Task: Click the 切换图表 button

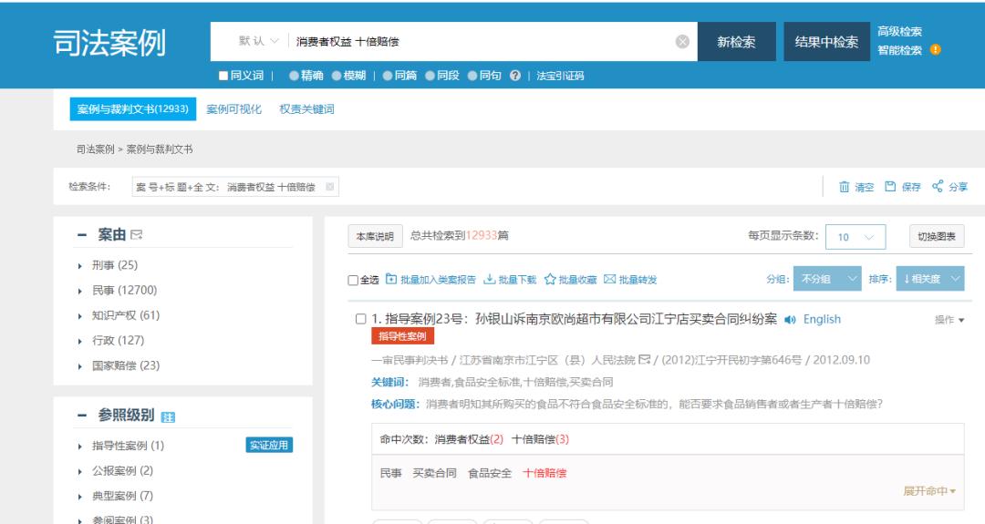Action: 937,237
